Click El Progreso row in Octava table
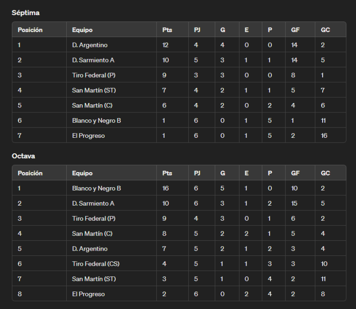356x309 pixels. tap(179, 294)
